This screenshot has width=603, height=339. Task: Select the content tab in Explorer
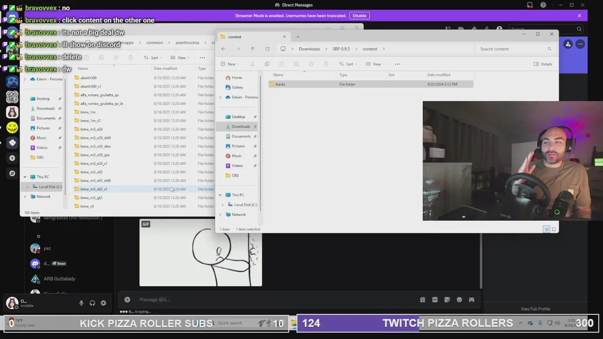coord(253,37)
